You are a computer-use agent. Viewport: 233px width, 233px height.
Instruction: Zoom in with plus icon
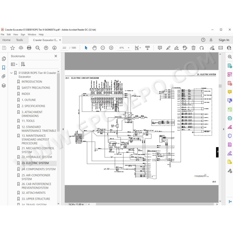[111, 48]
